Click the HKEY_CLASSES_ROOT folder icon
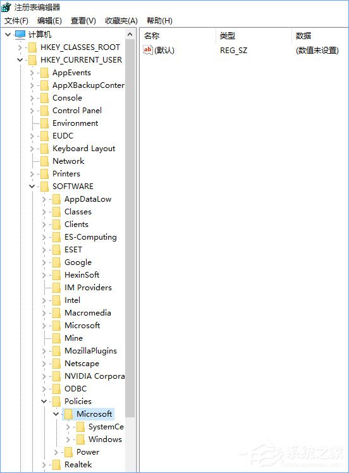This screenshot has width=349, height=473. [33, 47]
